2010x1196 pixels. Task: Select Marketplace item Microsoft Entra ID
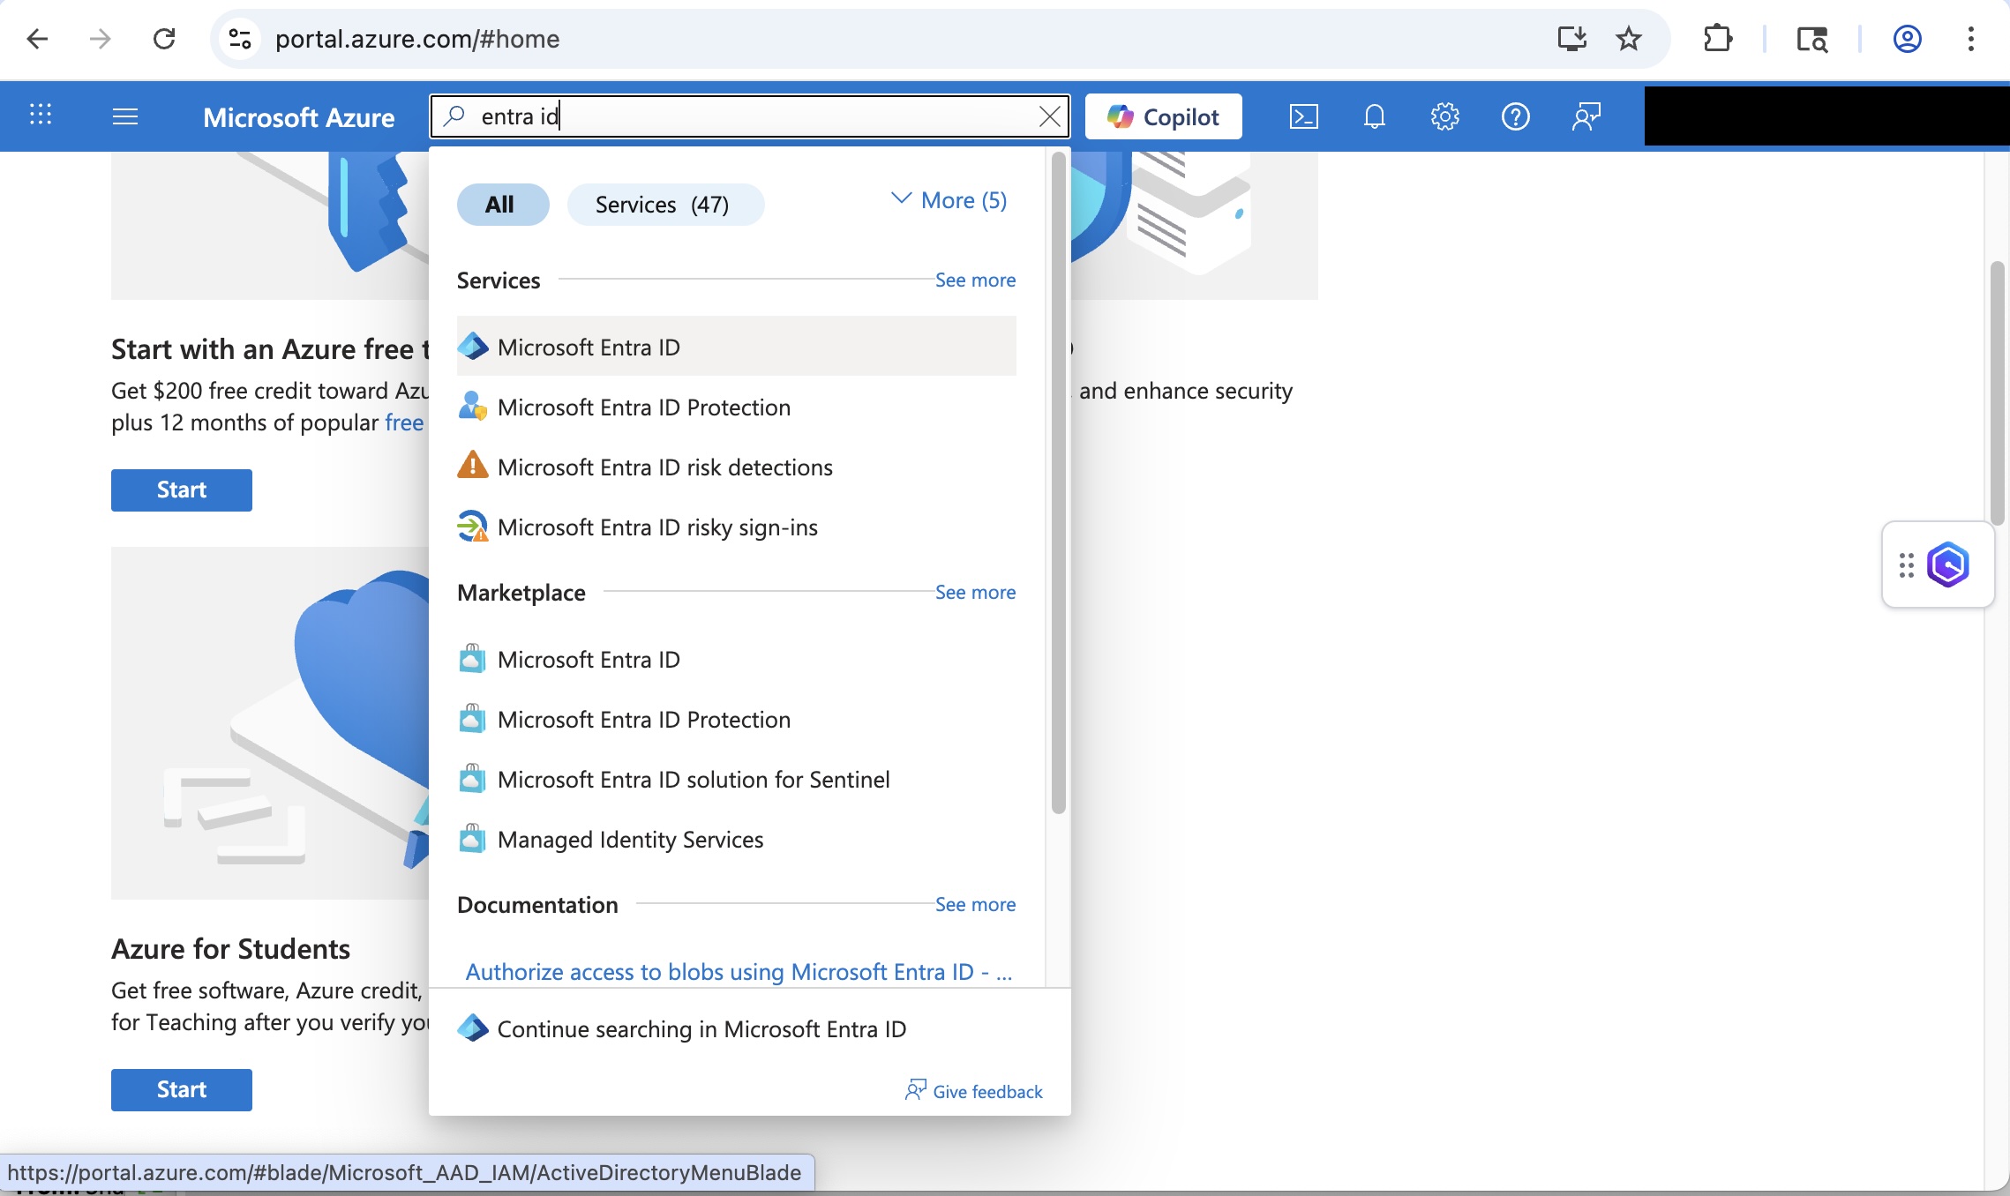736,659
